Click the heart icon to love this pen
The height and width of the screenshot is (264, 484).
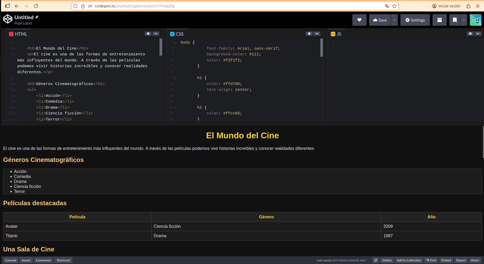[359, 20]
